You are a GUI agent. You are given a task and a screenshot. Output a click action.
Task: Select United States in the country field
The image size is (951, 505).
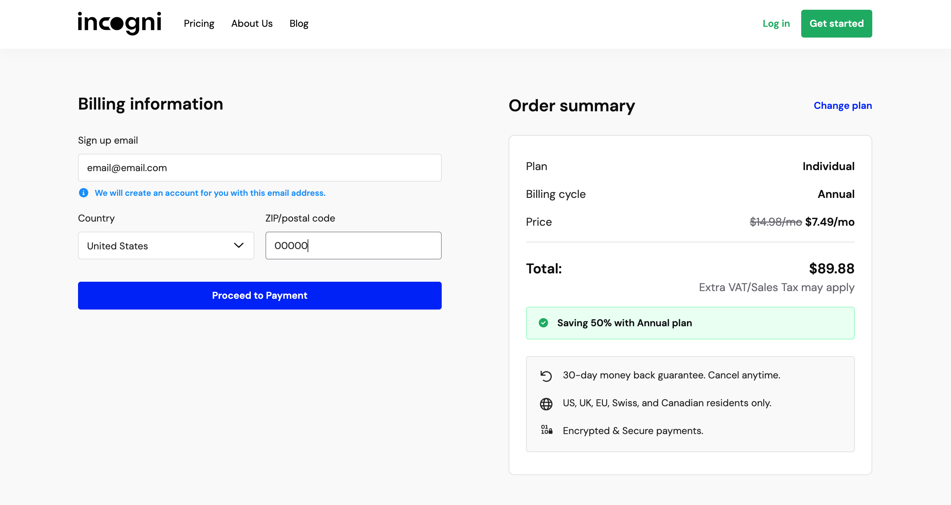pyautogui.click(x=165, y=246)
